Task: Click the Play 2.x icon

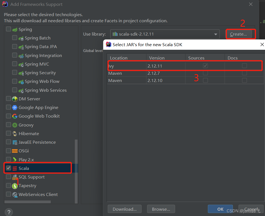Action: (x=15, y=160)
